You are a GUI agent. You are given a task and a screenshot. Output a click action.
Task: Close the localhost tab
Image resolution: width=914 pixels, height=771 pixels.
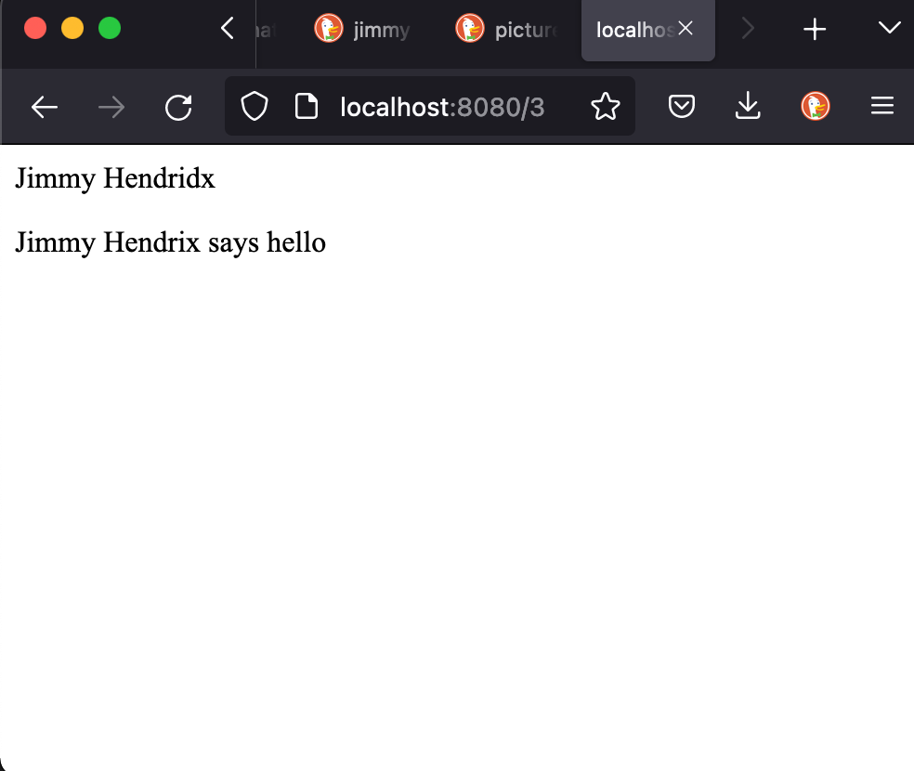pos(685,29)
